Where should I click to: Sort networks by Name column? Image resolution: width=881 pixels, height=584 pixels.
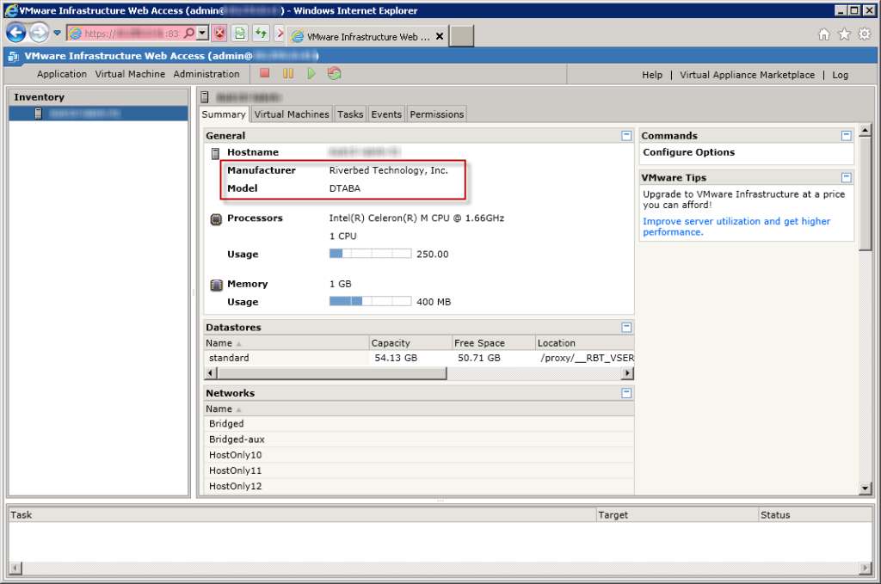(419, 409)
